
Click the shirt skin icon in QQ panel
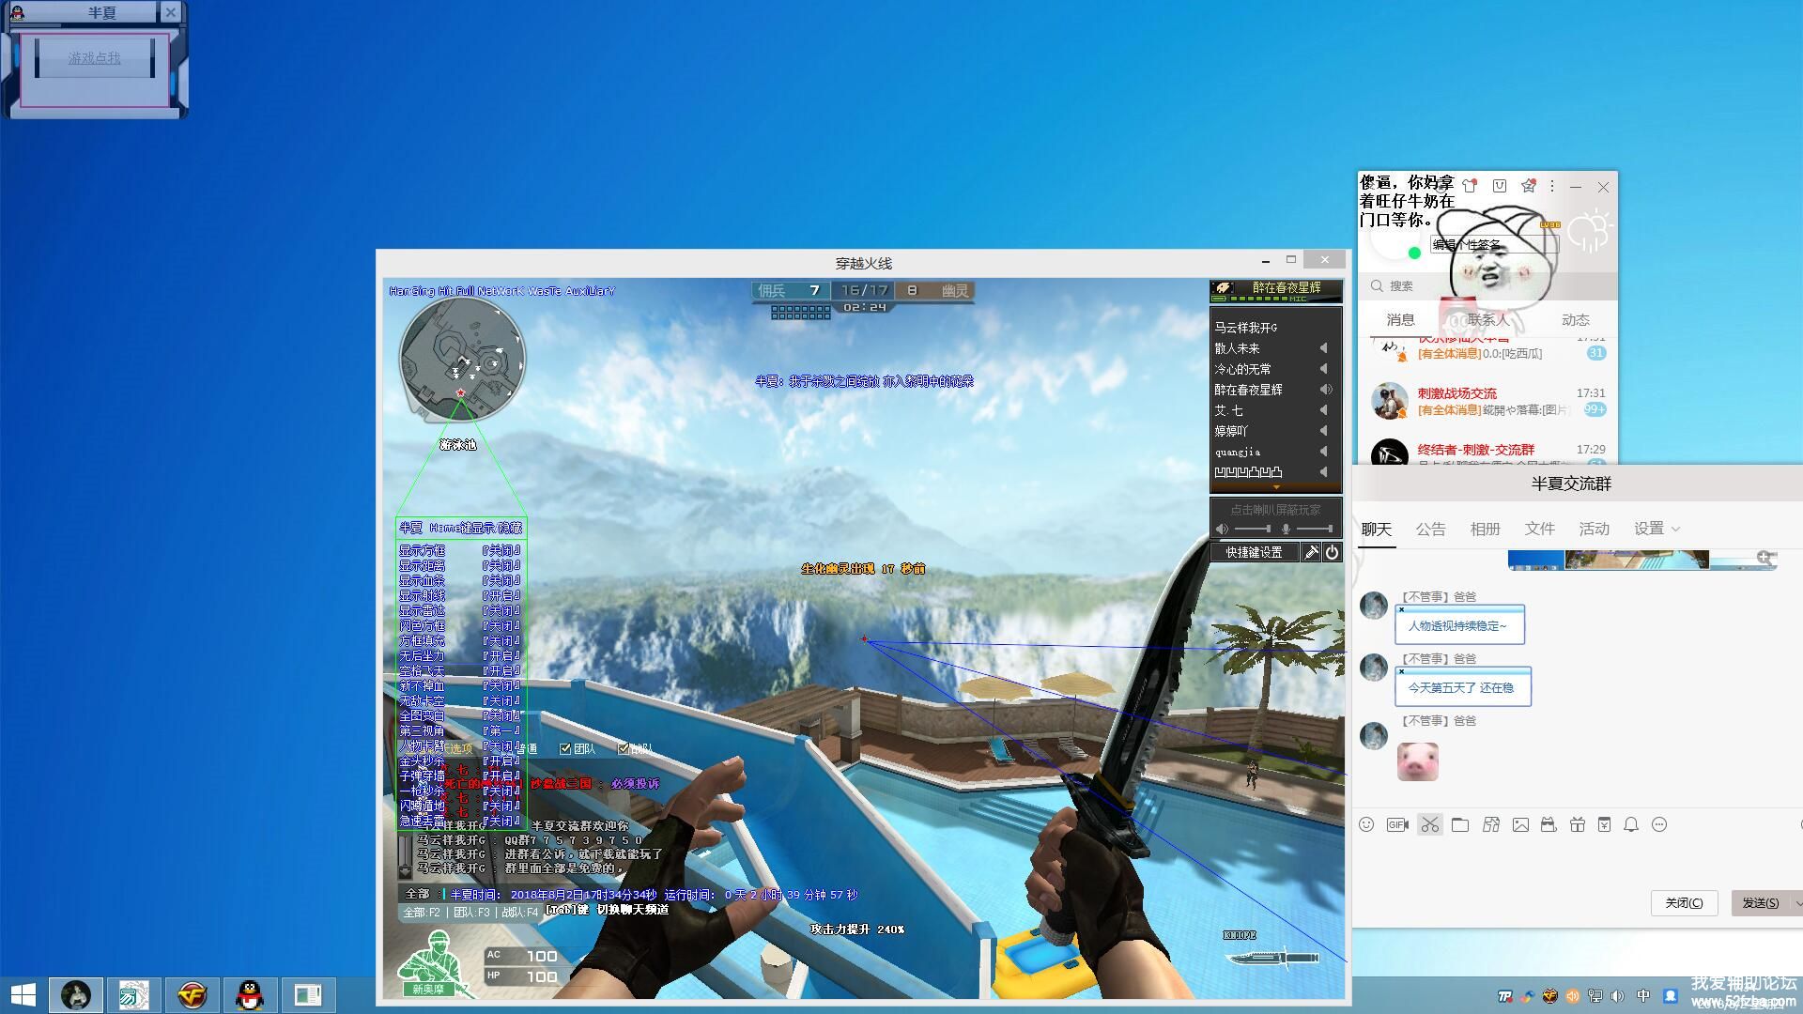1470,186
